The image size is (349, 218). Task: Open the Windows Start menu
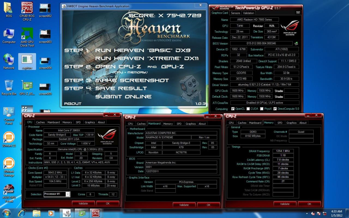[7, 213]
